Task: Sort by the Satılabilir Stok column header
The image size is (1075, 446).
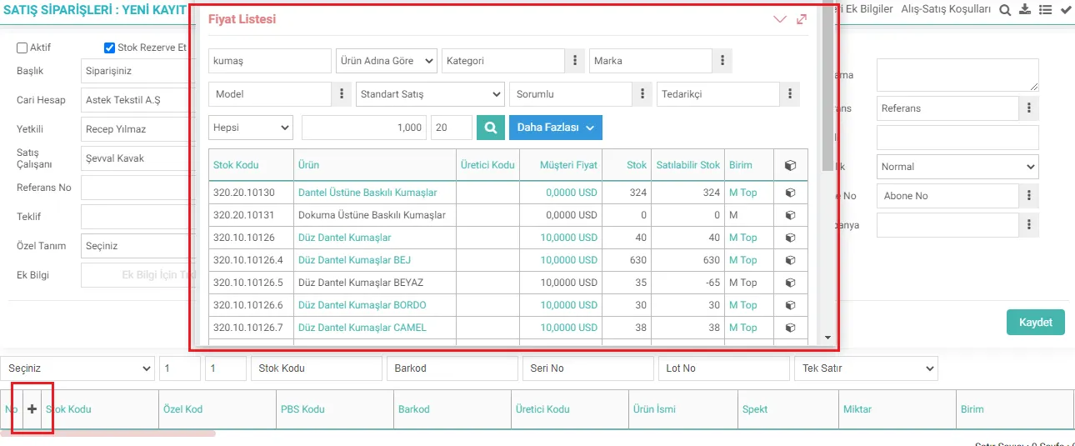Action: click(x=687, y=165)
